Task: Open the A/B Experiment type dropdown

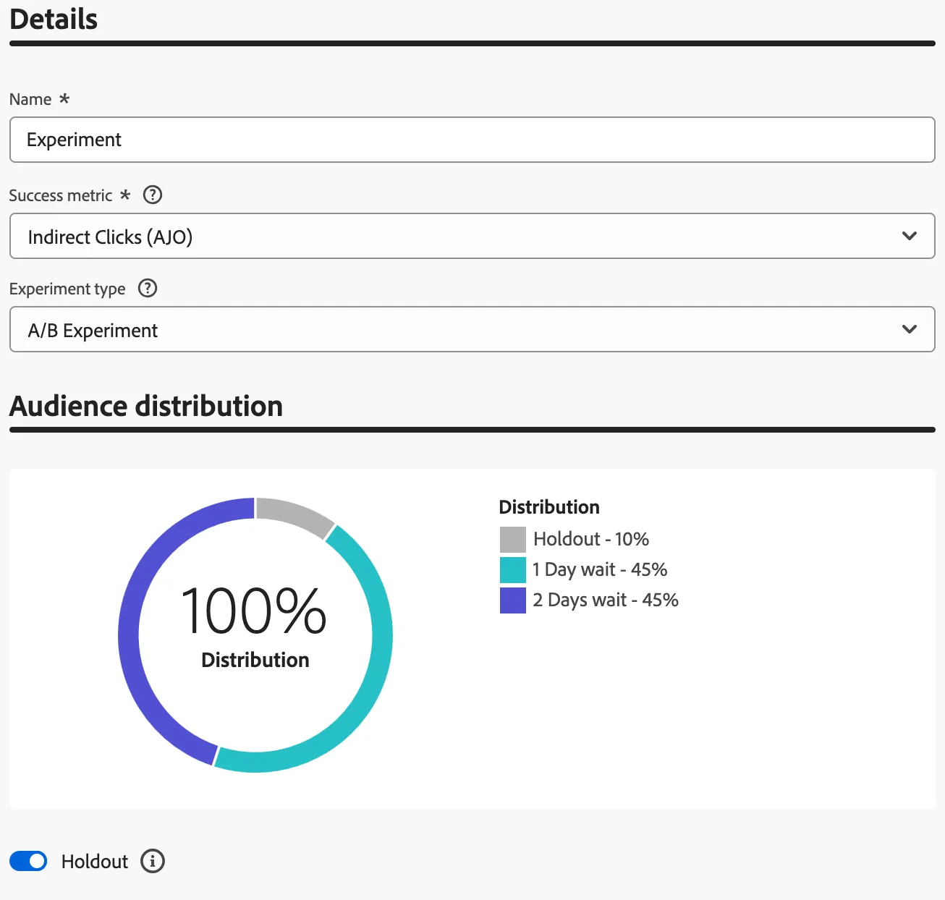Action: [x=472, y=329]
